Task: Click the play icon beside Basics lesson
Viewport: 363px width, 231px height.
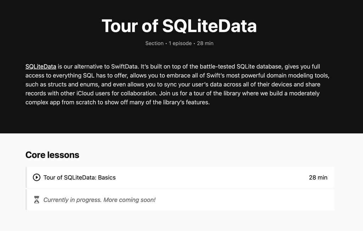Action: [37, 177]
